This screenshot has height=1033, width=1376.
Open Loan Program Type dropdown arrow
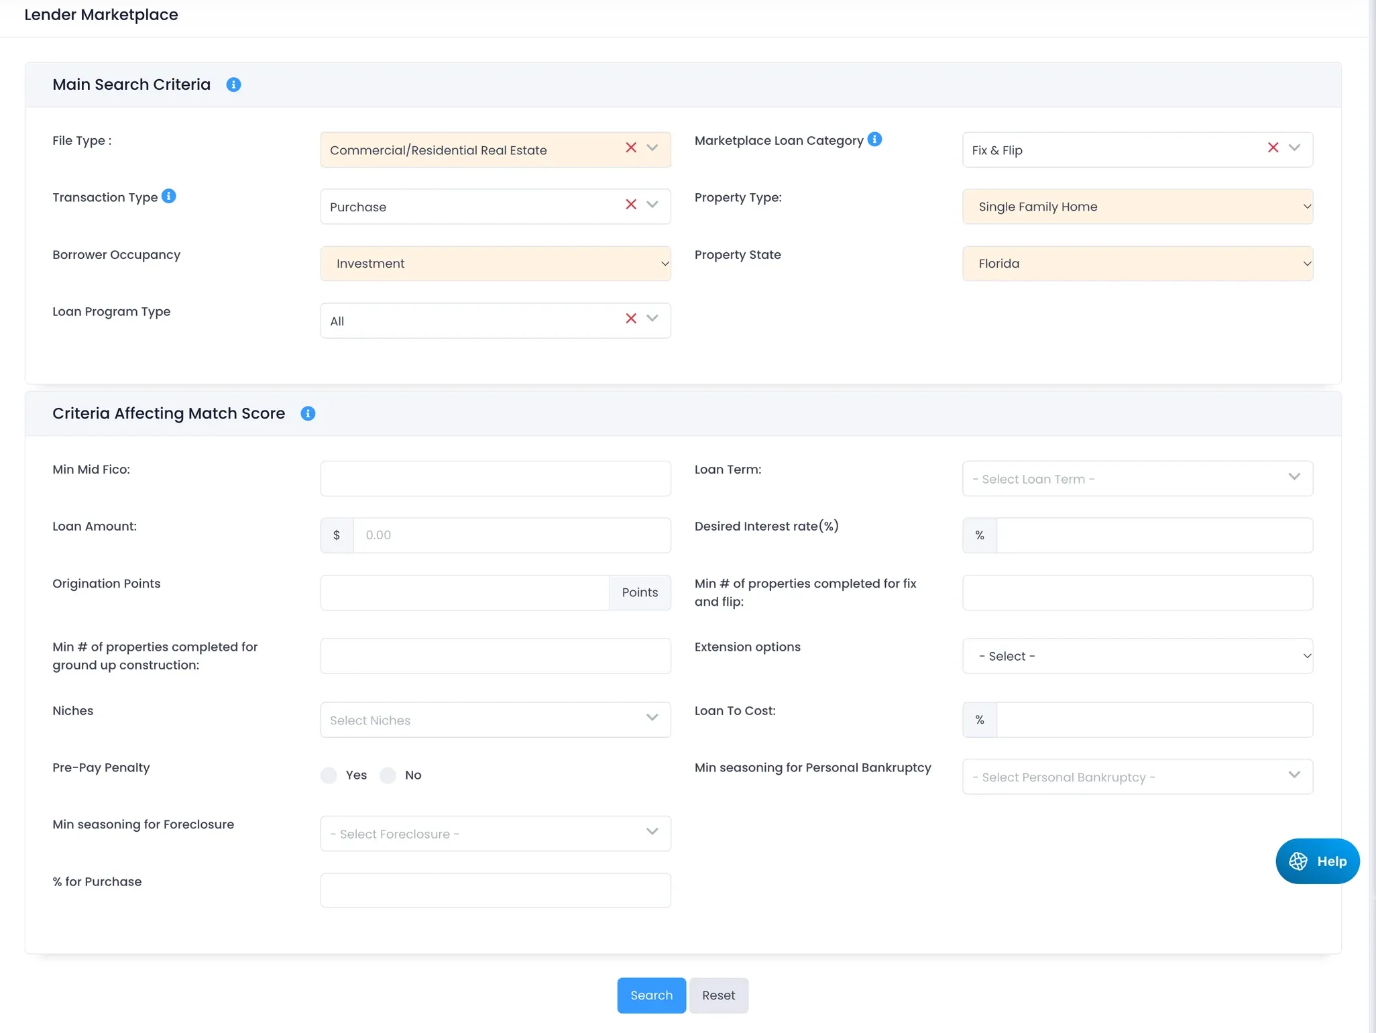click(x=652, y=319)
